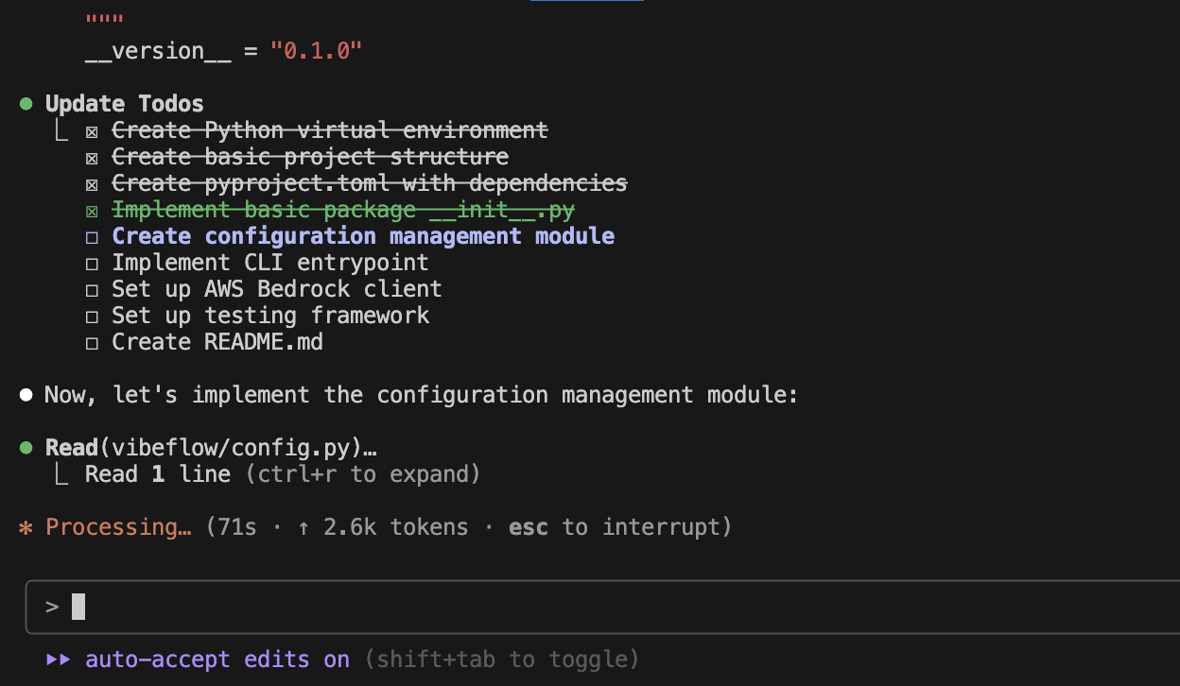Check the Set up AWS Bedrock client box
This screenshot has height=686, width=1180.
92,289
